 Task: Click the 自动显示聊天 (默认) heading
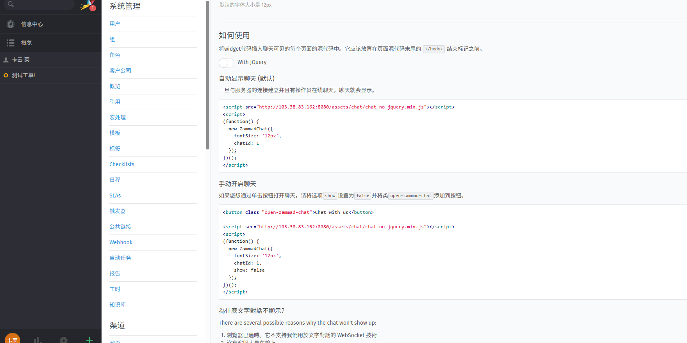[x=247, y=78]
